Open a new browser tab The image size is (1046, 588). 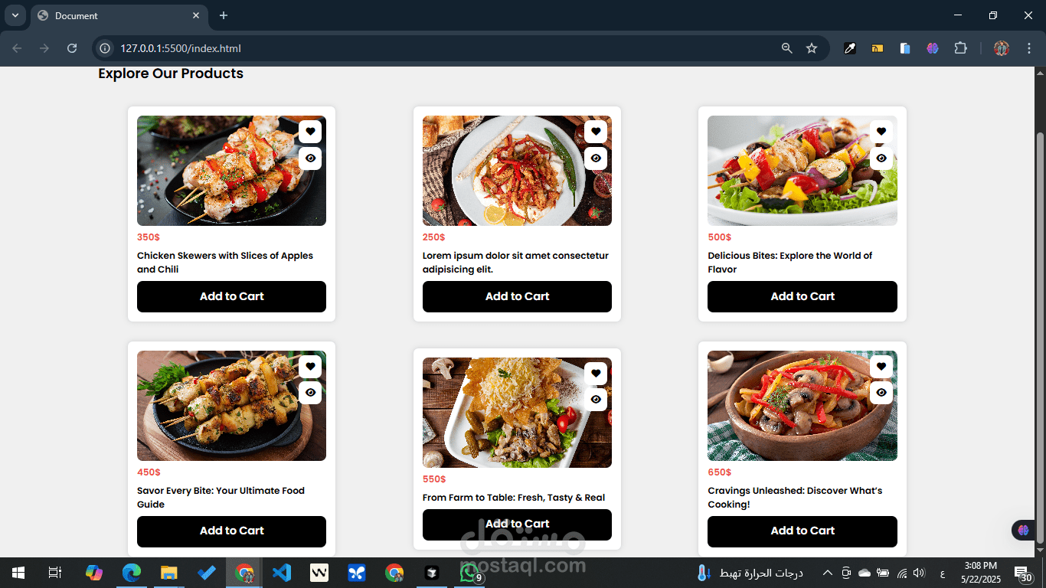point(224,15)
